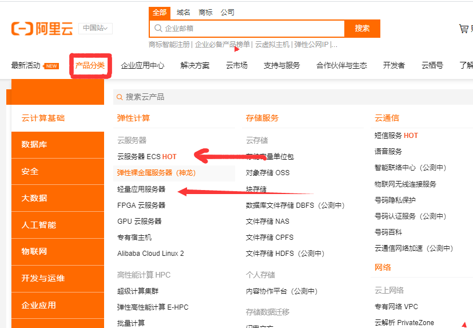The height and width of the screenshot is (328, 473).
Task: Expand the 中国站 region dropdown
Action: (95, 28)
